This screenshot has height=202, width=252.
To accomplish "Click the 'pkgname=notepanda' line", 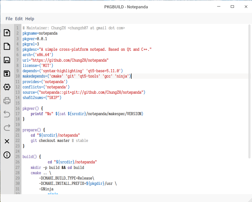I will click(x=40, y=33).
